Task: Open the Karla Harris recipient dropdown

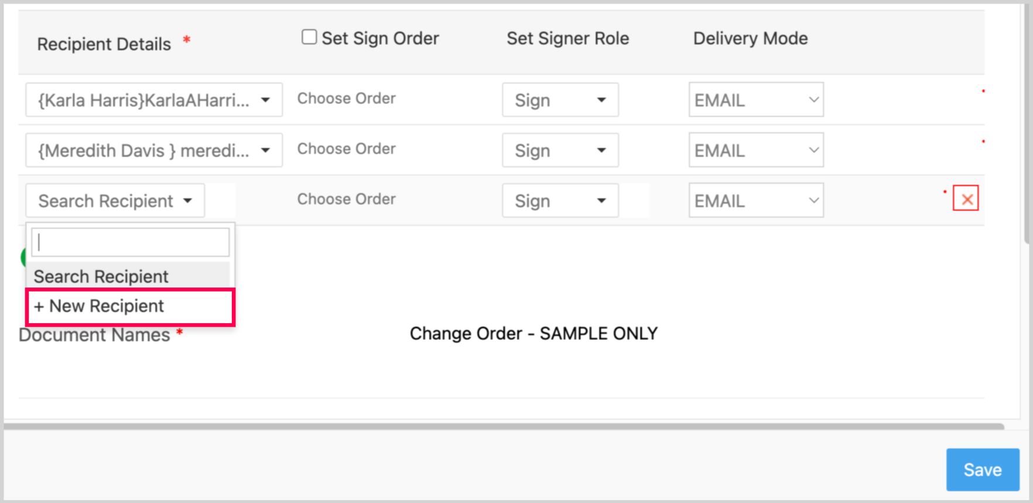Action: (153, 100)
